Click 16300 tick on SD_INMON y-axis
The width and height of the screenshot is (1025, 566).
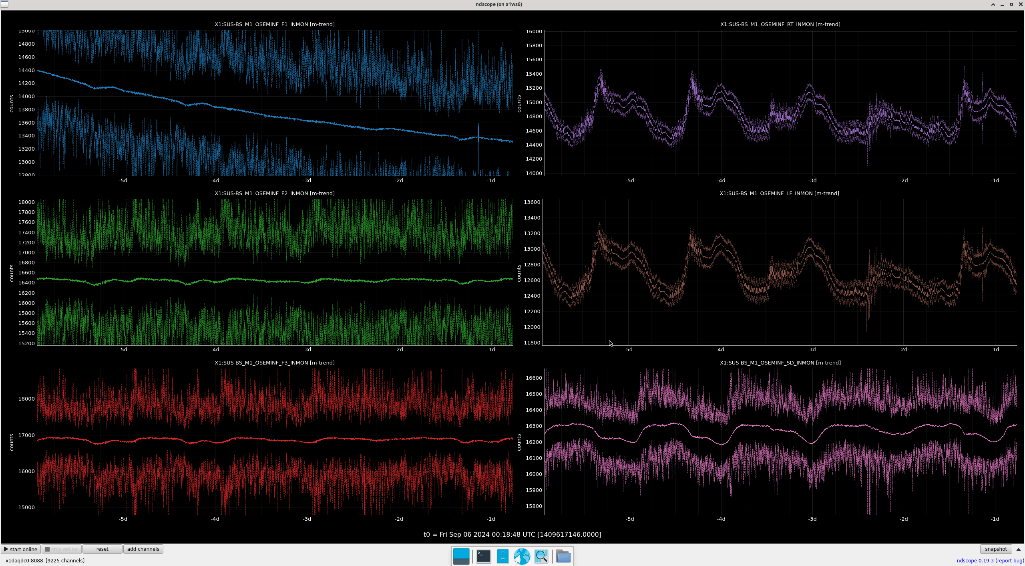click(534, 426)
